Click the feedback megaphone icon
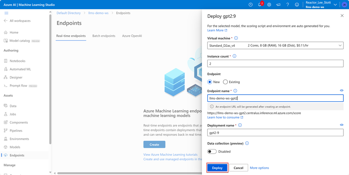This screenshot has width=349, height=175. 278,5
